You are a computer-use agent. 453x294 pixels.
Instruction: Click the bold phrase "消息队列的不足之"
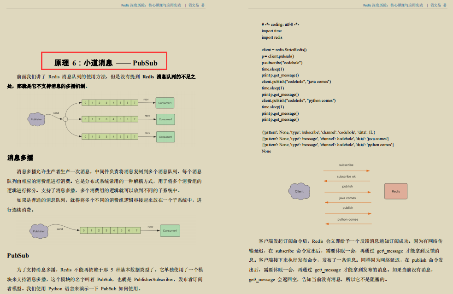click(176, 76)
